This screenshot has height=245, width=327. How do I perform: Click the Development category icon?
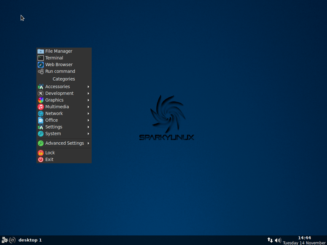[x=41, y=93]
